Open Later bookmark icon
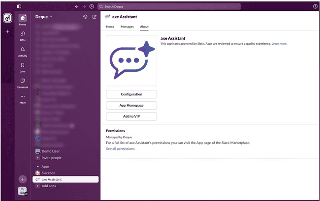This screenshot has height=201, width=320. (23, 65)
